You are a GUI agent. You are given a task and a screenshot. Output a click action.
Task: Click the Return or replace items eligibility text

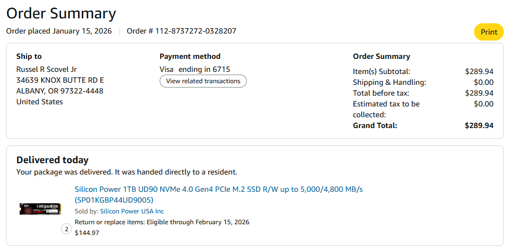[x=162, y=222]
